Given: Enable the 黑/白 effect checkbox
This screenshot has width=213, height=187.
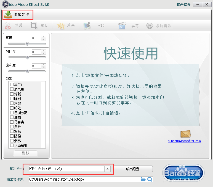Looking at the screenshot, I should pos(12,85).
